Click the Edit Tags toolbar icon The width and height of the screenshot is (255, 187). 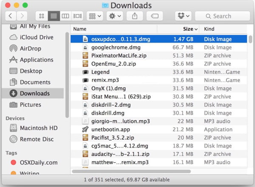click(x=155, y=16)
